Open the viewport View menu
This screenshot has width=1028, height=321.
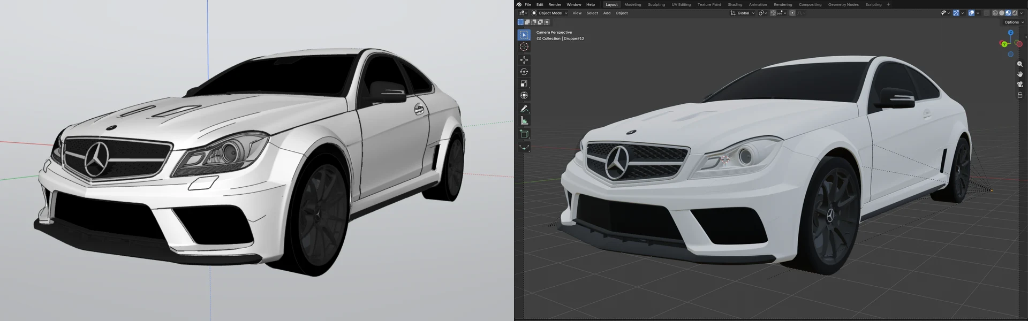pos(577,13)
